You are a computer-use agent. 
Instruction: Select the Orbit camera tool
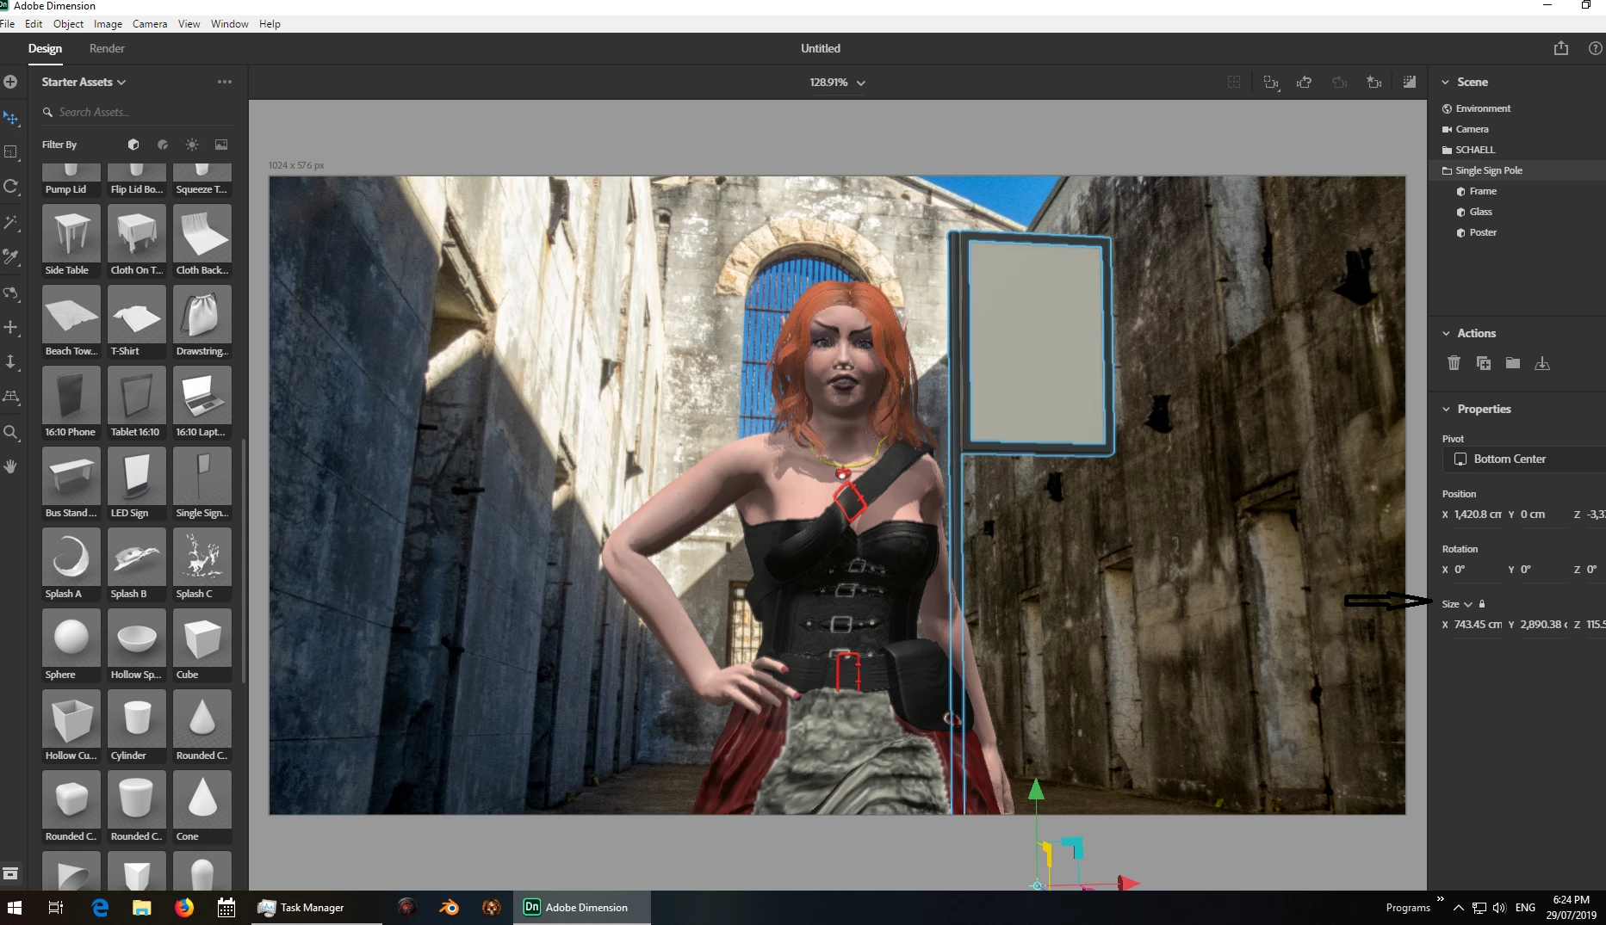tap(11, 293)
